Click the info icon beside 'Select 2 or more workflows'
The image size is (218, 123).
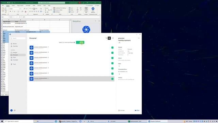[74, 42]
